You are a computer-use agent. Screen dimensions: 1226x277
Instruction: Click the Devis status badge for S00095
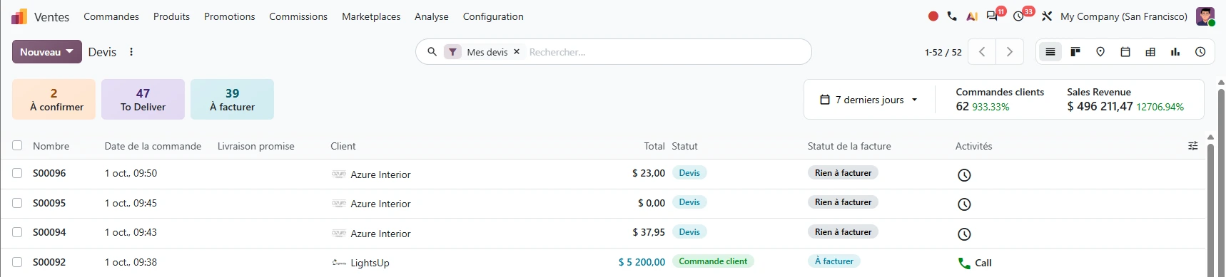(689, 202)
